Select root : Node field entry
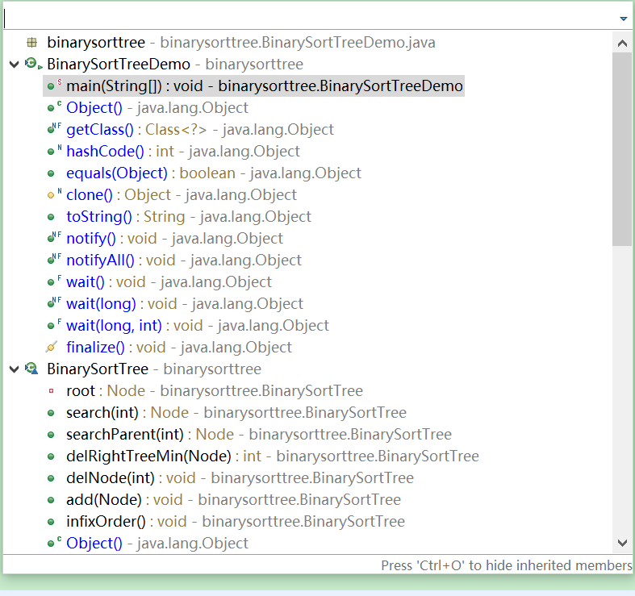Image resolution: width=635 pixels, height=596 pixels. tap(215, 391)
